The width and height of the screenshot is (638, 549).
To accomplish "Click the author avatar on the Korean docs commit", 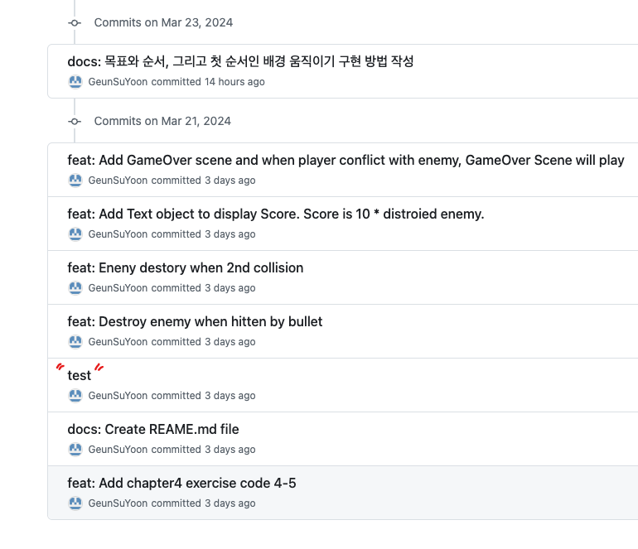I will (x=75, y=82).
